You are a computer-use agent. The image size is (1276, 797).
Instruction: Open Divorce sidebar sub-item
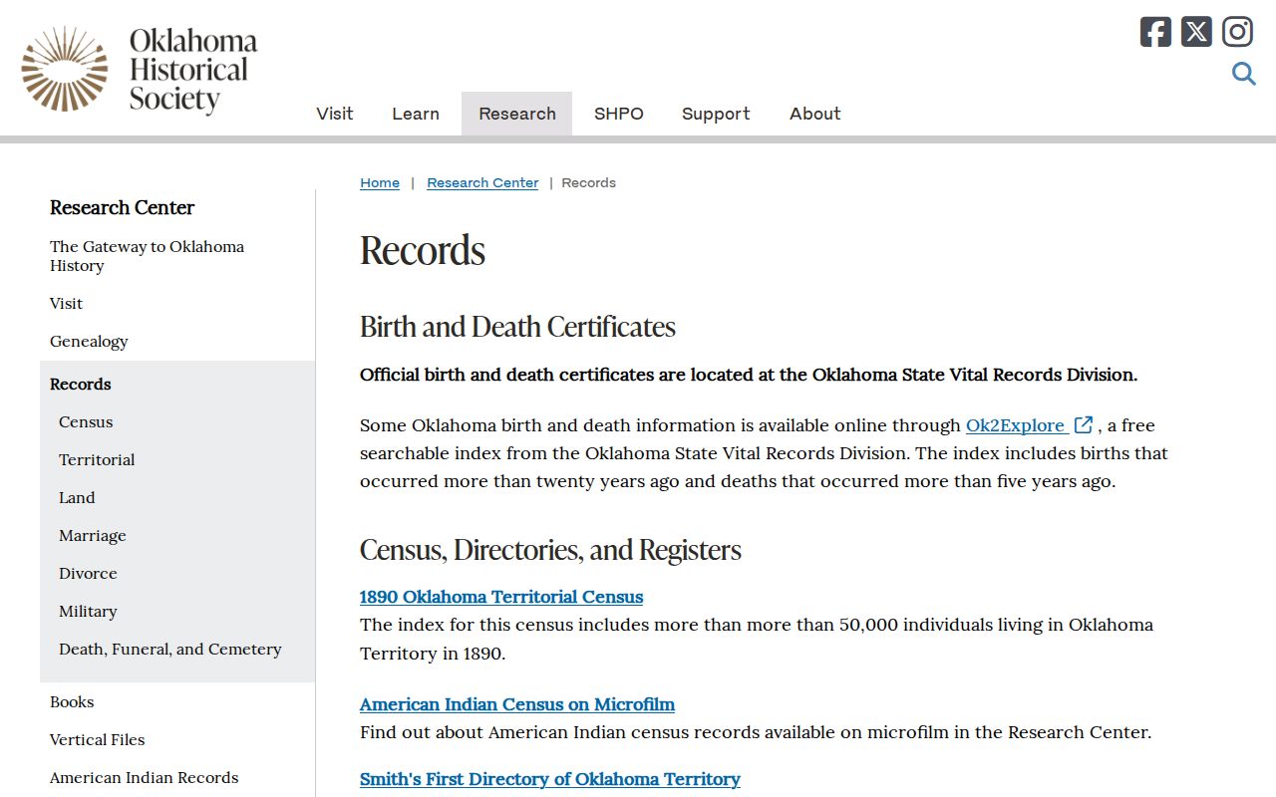88,574
